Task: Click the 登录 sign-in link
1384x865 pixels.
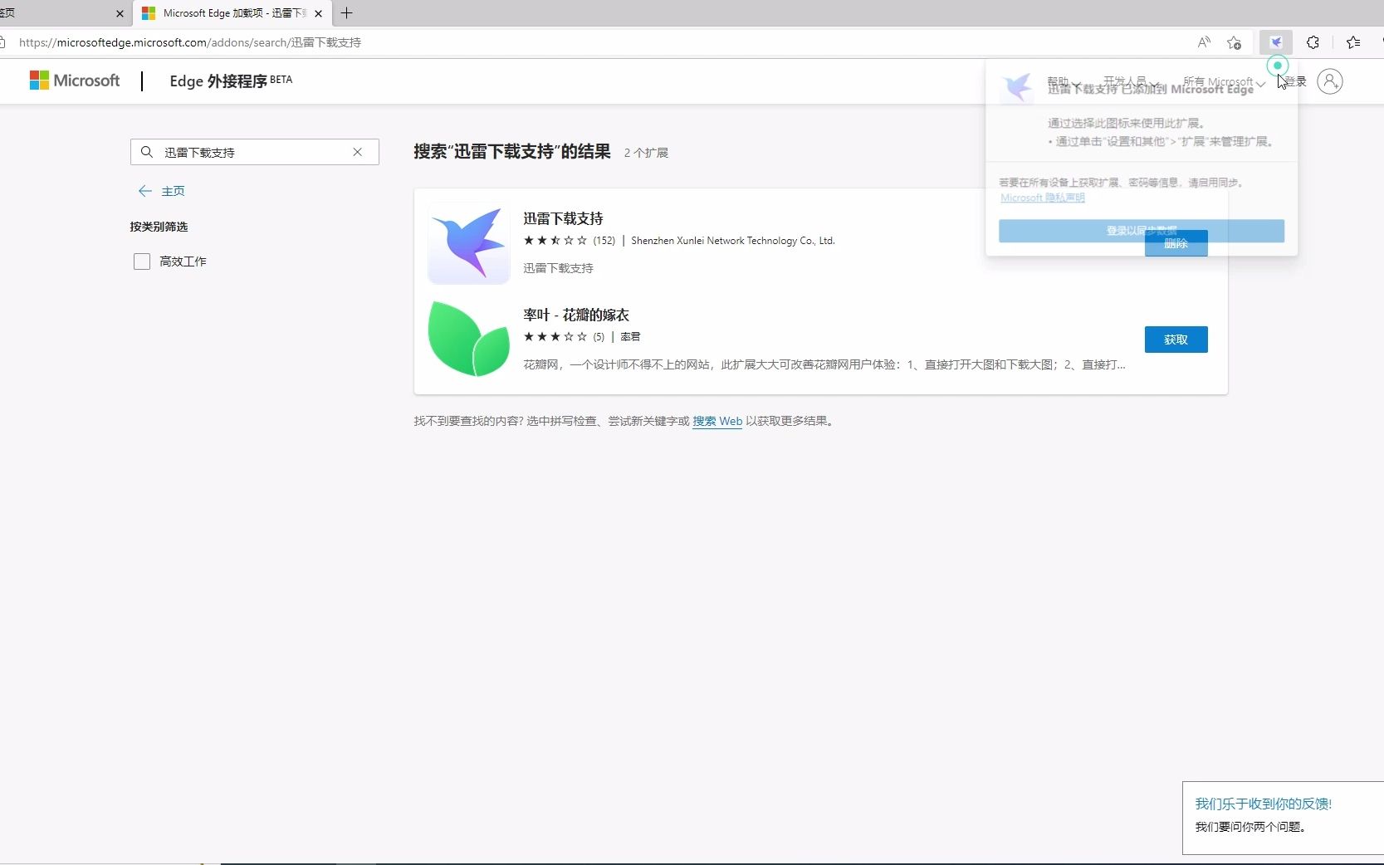Action: point(1296,81)
